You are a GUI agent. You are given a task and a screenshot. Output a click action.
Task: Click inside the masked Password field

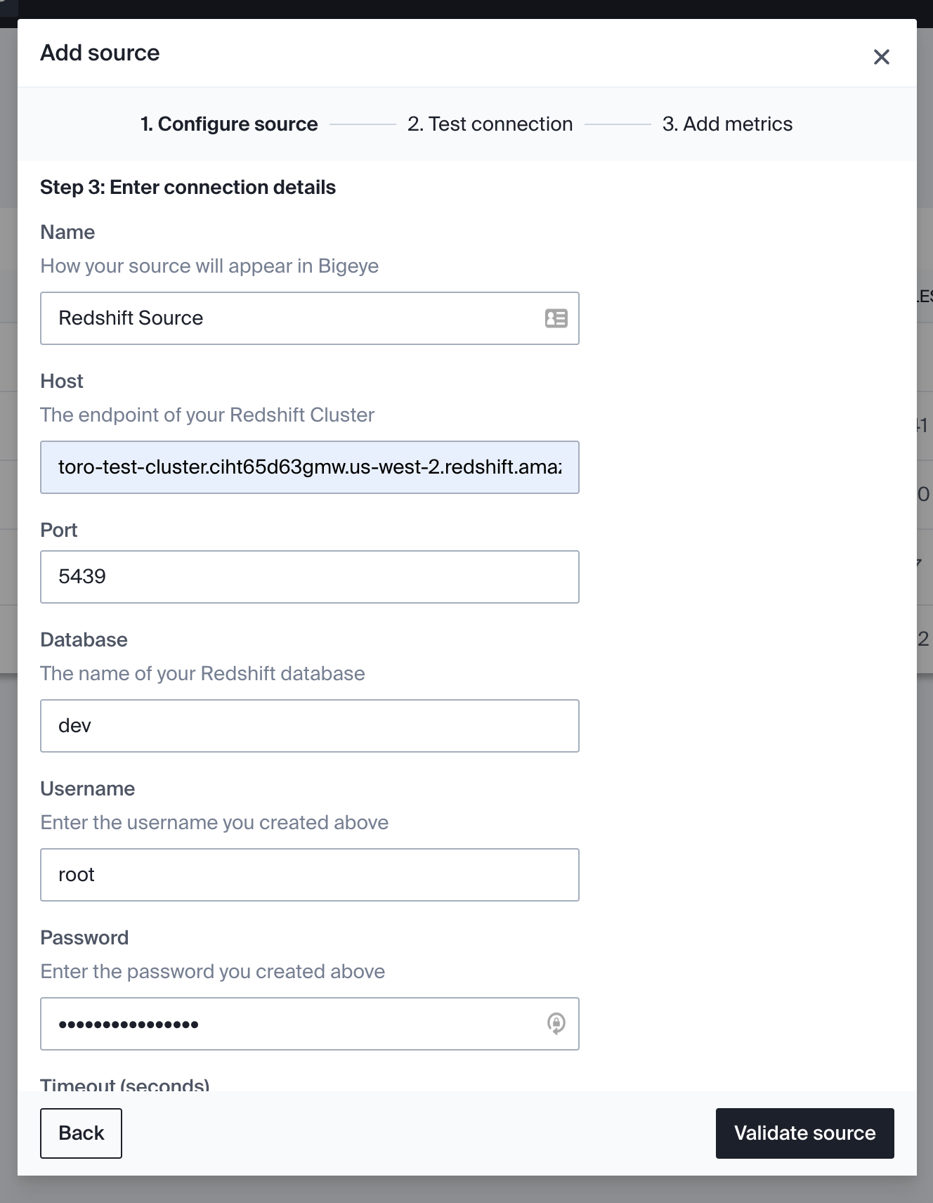pos(295,1024)
